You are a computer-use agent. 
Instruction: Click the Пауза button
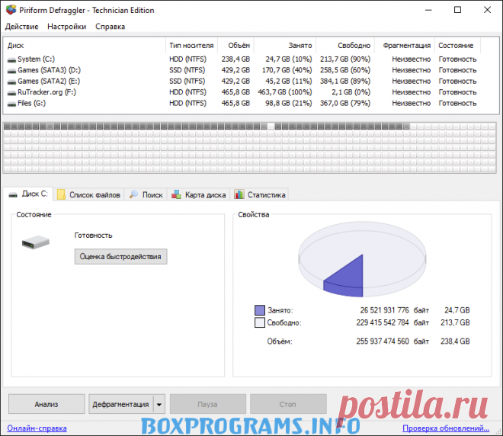coord(207,404)
